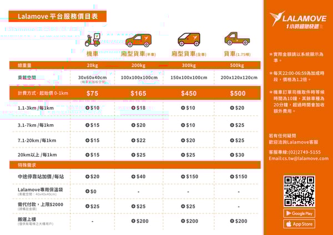
Task: Click the $30 rate in 20km以上 row
Action: [237, 155]
